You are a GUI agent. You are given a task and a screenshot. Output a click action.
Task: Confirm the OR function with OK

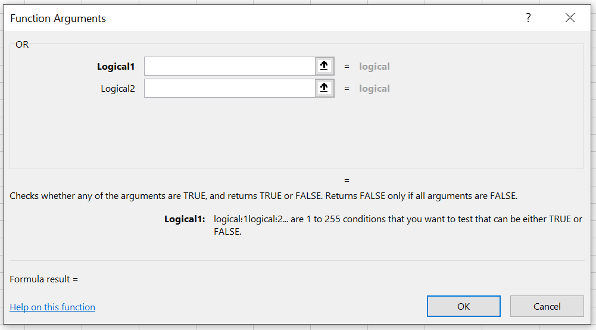pos(463,306)
